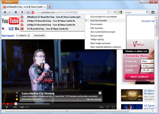
Task: Choose the [Medium] Slane Castle.mp4 entry
Action: tap(52, 17)
